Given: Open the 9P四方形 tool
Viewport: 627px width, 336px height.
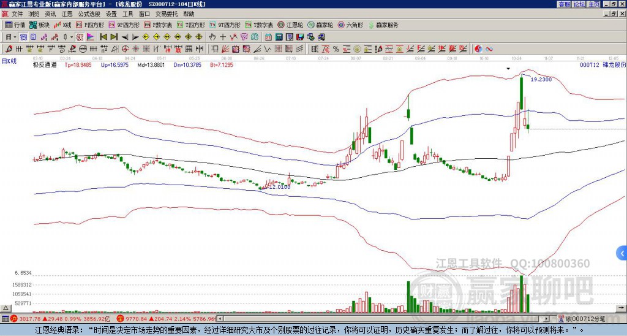Looking at the screenshot, I should 124,25.
